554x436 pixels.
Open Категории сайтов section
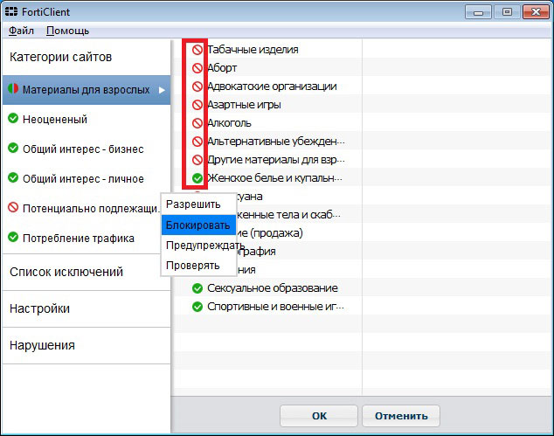point(87,57)
